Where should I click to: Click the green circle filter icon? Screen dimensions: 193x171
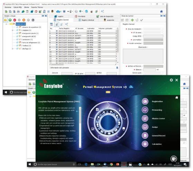pos(10,20)
